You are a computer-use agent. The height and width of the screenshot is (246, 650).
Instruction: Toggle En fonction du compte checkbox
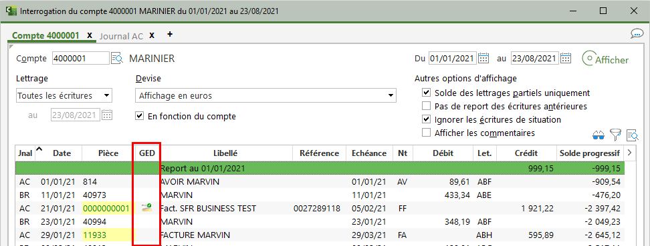[139, 117]
